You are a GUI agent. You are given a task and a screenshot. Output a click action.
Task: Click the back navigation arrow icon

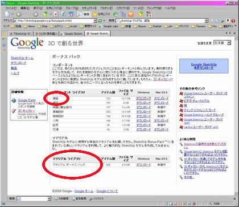[19, 14]
